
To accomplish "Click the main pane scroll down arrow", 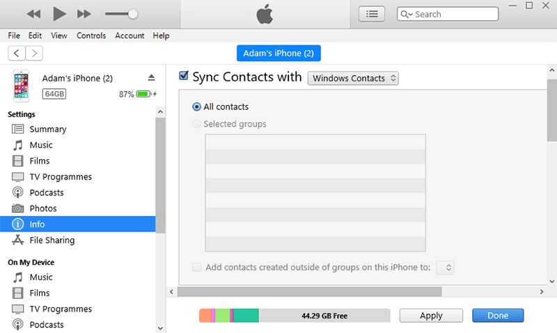I will [x=551, y=282].
